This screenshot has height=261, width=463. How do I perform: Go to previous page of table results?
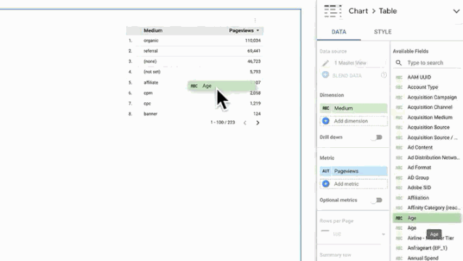245,123
